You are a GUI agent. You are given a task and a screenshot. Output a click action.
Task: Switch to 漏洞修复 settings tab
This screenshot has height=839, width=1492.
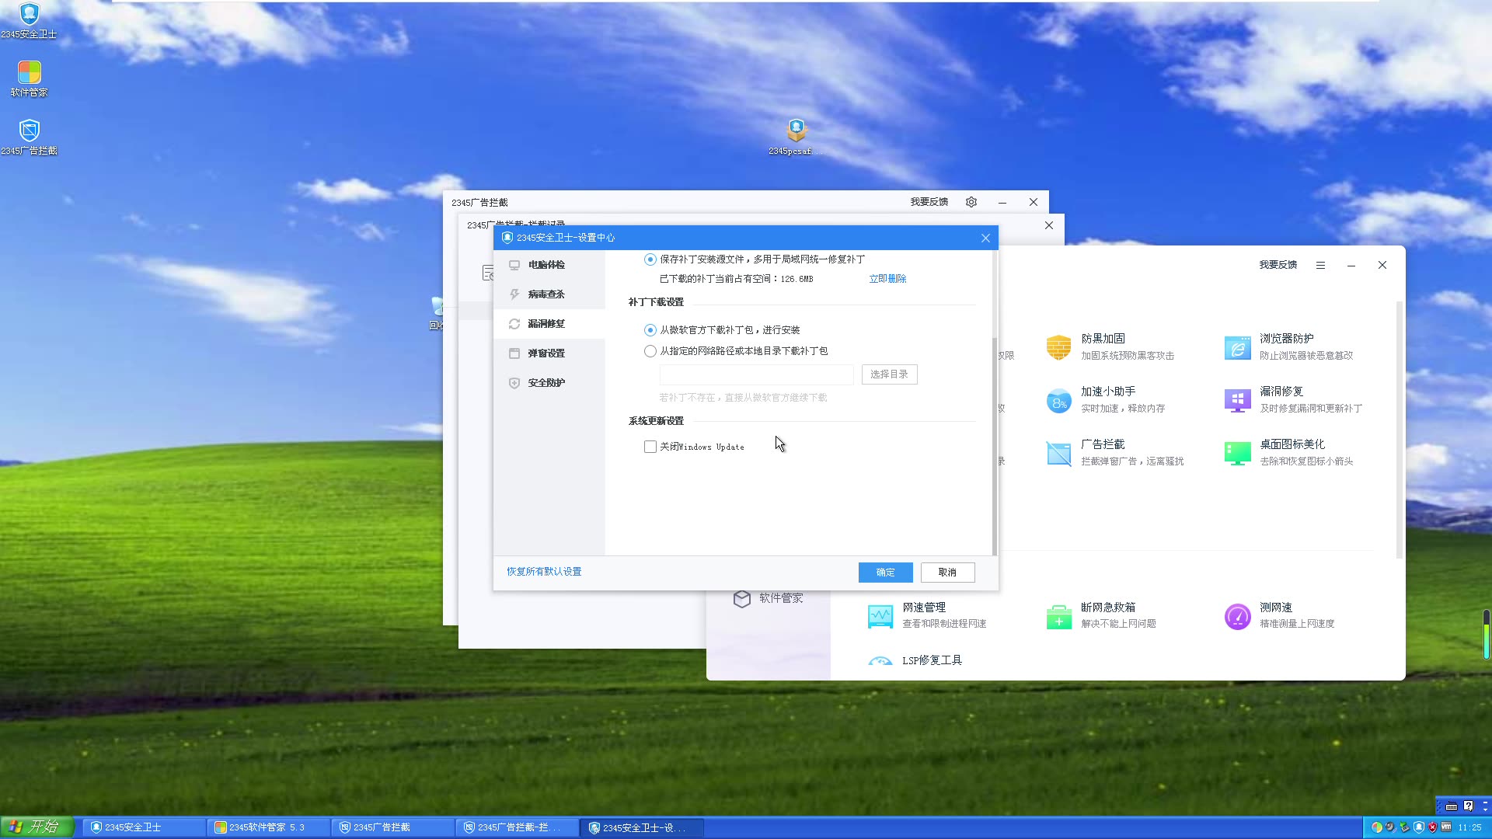coord(549,324)
